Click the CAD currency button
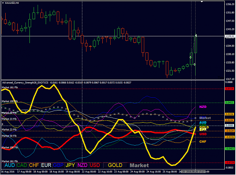The height and width of the screenshot is (175, 236). click(22, 165)
